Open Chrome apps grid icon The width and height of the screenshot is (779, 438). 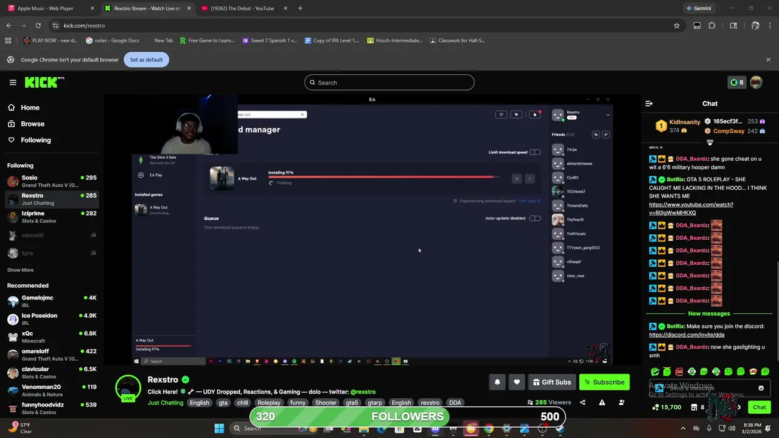pos(8,41)
